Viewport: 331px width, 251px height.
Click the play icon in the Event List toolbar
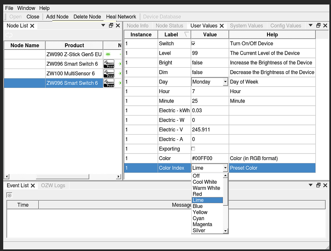click(9, 195)
